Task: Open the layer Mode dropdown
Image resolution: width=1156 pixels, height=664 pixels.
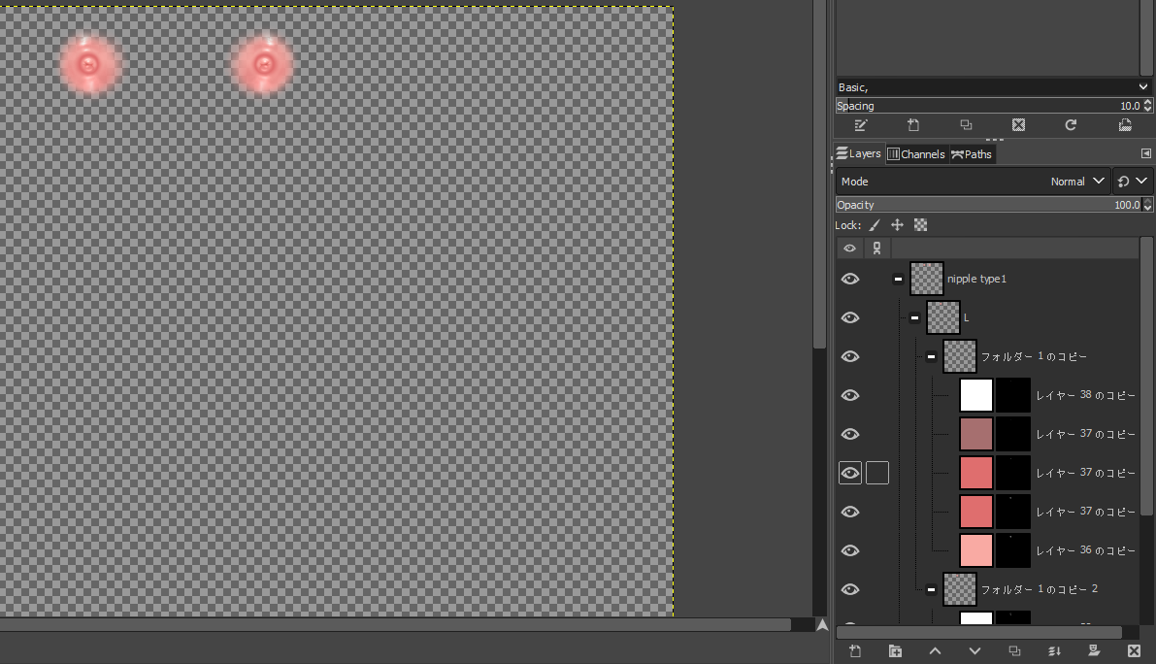Action: pyautogui.click(x=973, y=182)
